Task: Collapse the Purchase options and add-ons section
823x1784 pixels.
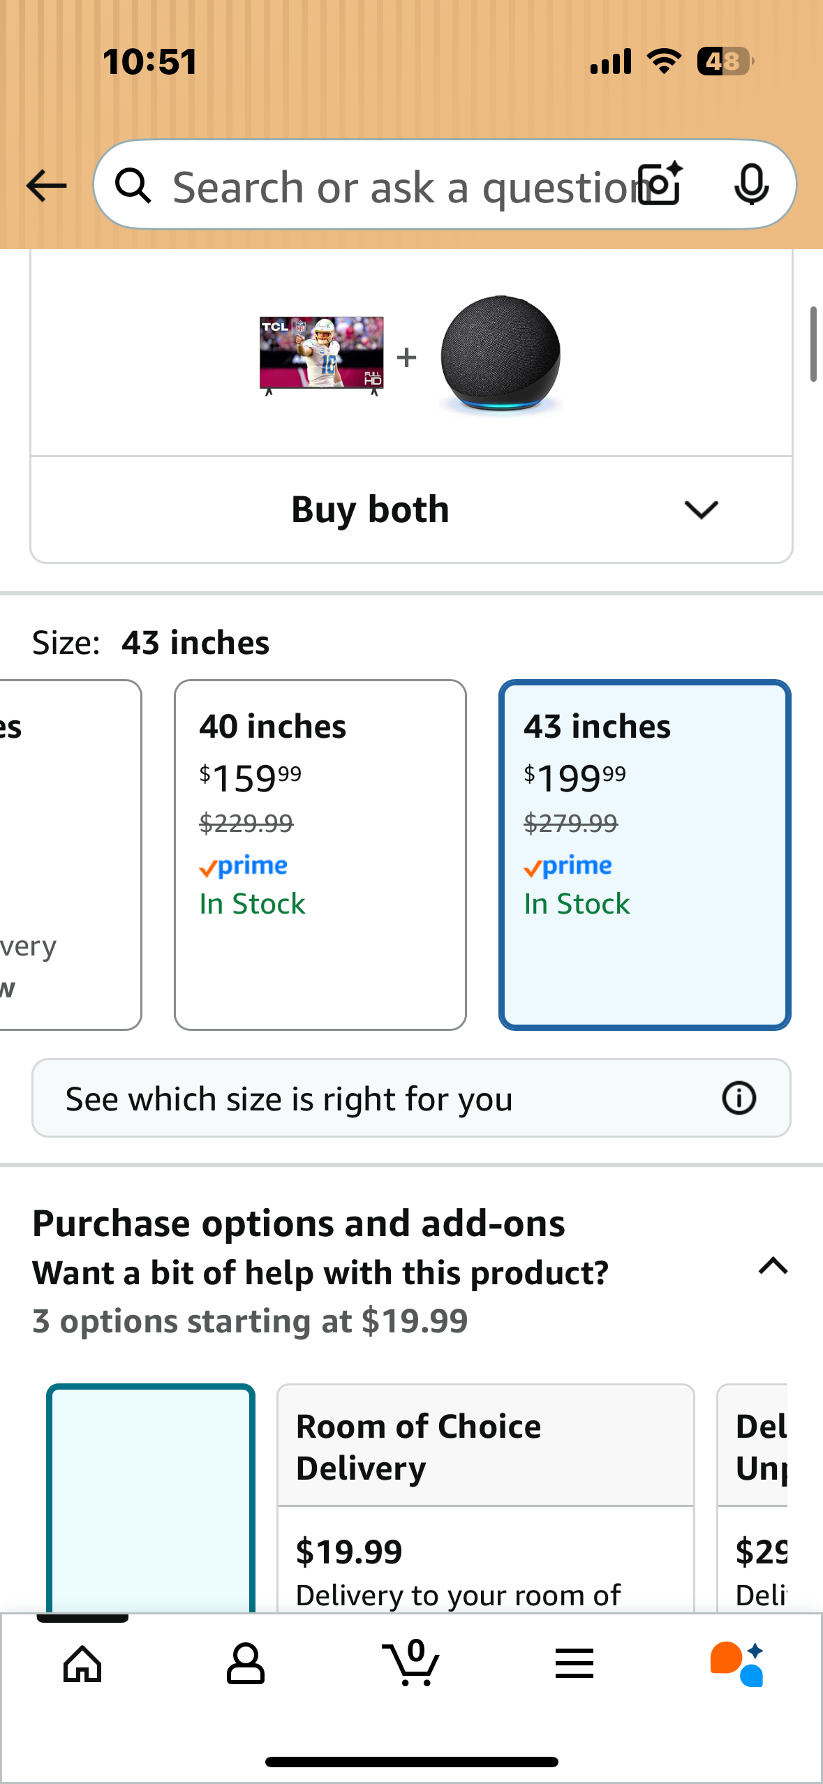Action: click(x=771, y=1268)
